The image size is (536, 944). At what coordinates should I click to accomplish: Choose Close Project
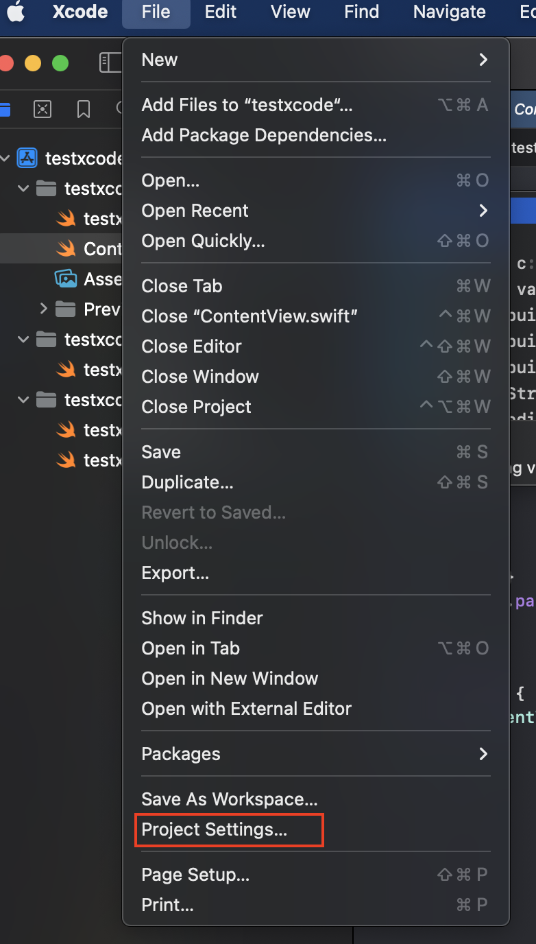(316, 407)
